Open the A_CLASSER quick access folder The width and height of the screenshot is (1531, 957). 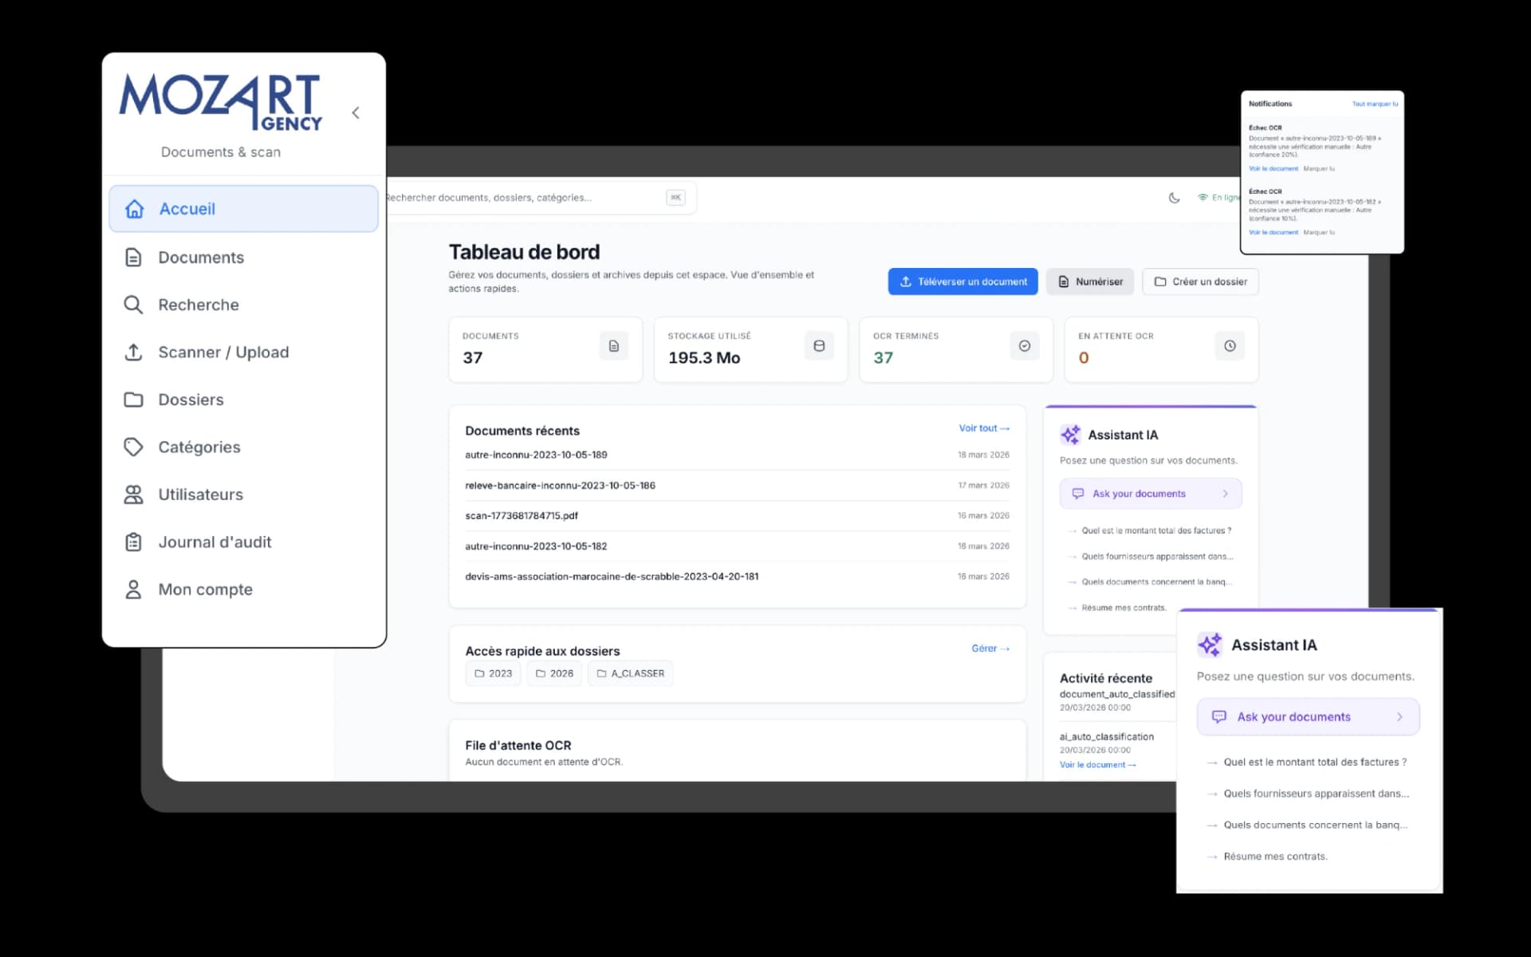click(631, 673)
